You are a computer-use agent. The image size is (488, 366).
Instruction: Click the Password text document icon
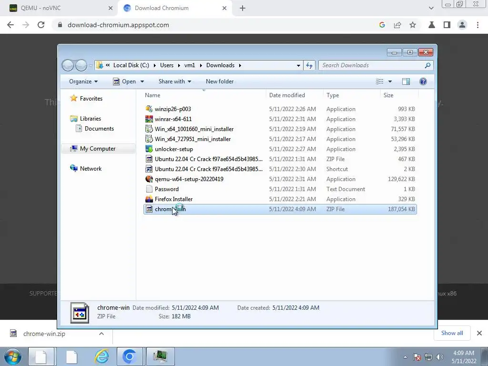point(149,189)
